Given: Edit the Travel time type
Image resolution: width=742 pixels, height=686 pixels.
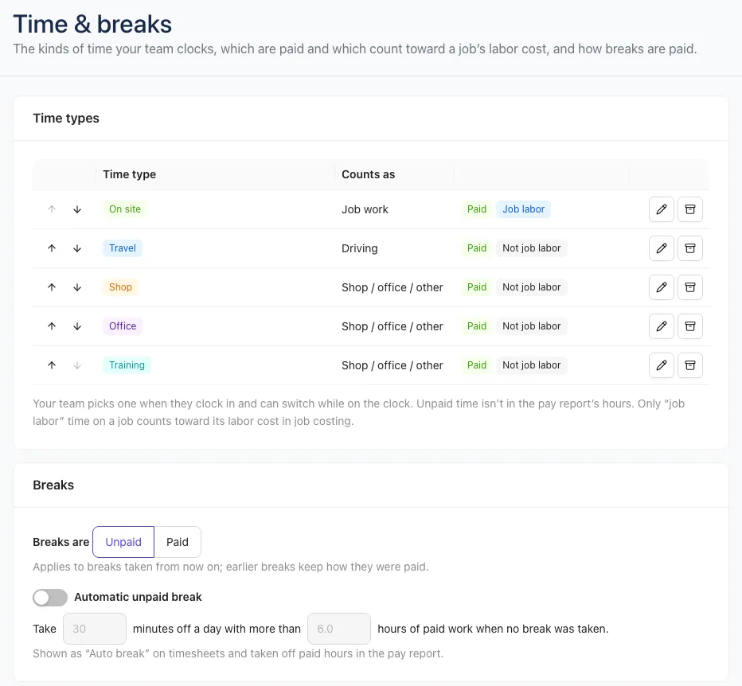Looking at the screenshot, I should coord(661,248).
